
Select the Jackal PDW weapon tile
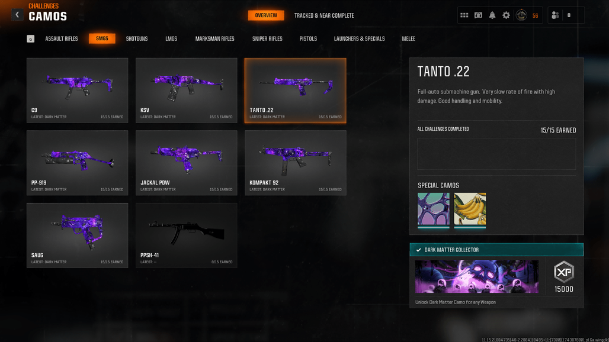pyautogui.click(x=187, y=163)
